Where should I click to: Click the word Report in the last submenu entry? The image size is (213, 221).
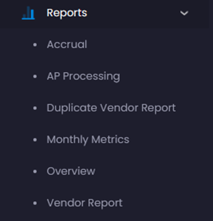tap(105, 203)
